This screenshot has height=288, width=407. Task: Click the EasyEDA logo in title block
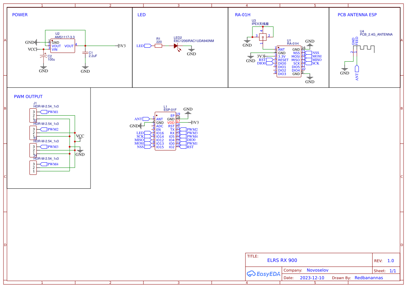coord(263,274)
